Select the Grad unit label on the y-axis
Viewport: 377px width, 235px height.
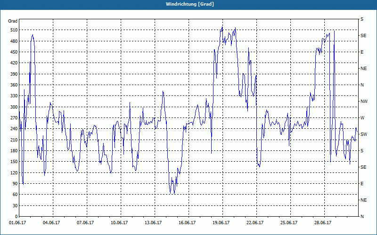pos(13,21)
